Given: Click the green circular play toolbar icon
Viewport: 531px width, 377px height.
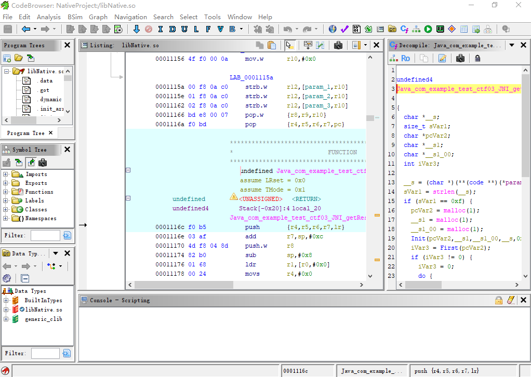Looking at the screenshot, I should pyautogui.click(x=428, y=29).
